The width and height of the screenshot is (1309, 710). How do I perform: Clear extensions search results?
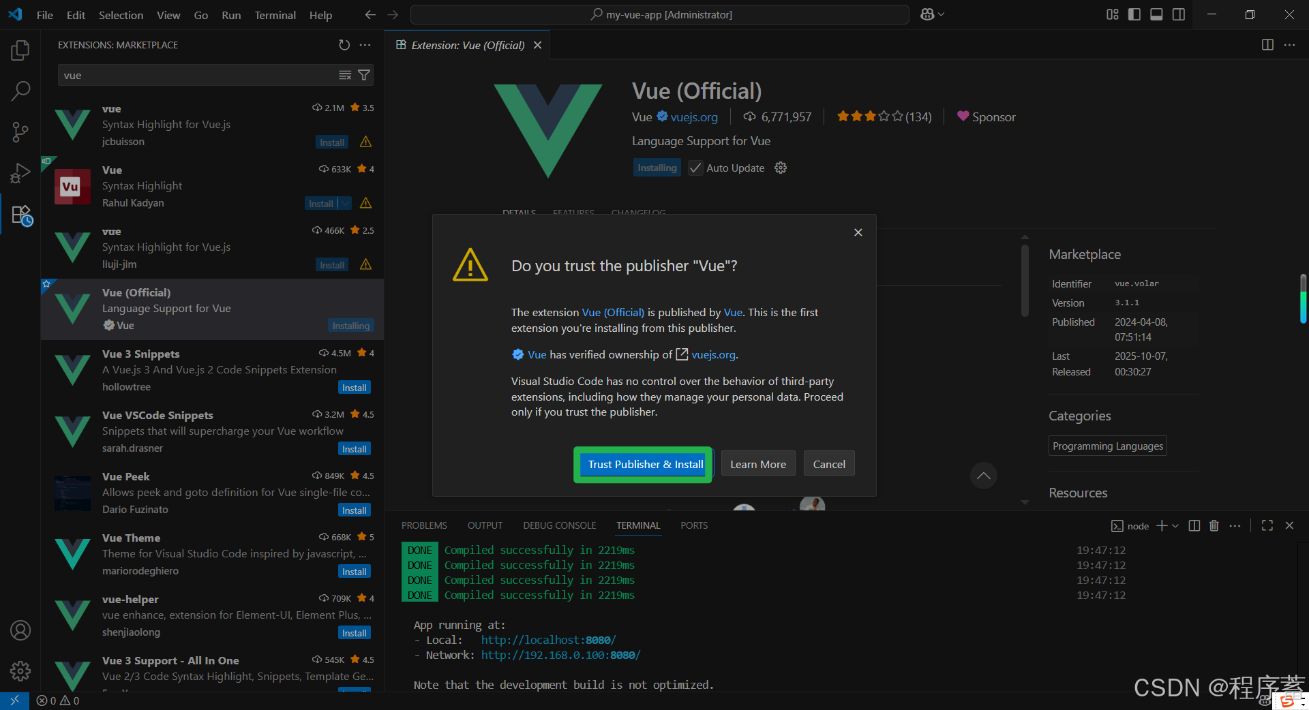[x=345, y=75]
